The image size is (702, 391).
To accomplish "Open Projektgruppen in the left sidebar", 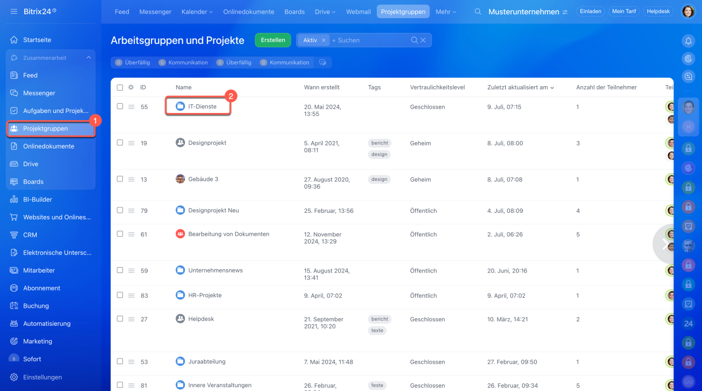I will click(x=50, y=128).
